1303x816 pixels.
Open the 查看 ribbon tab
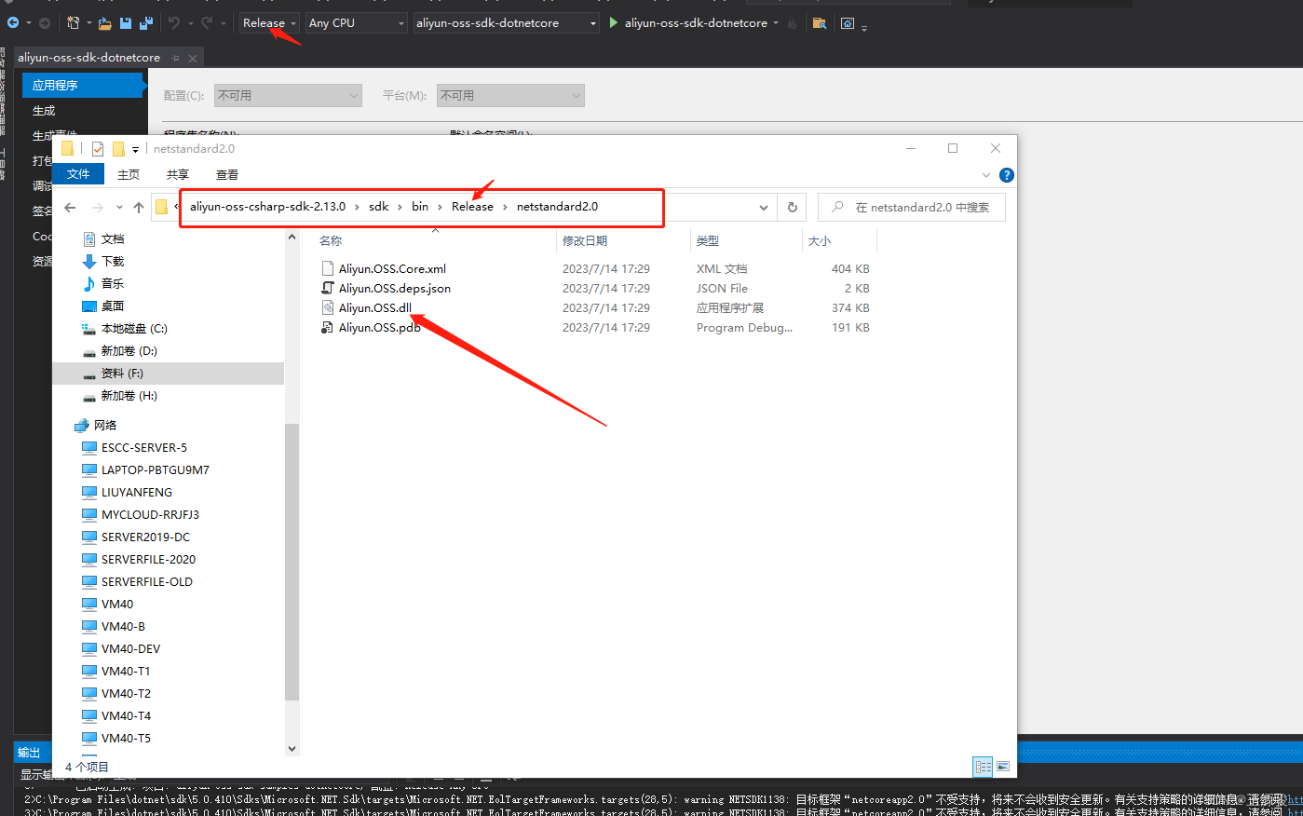click(227, 174)
